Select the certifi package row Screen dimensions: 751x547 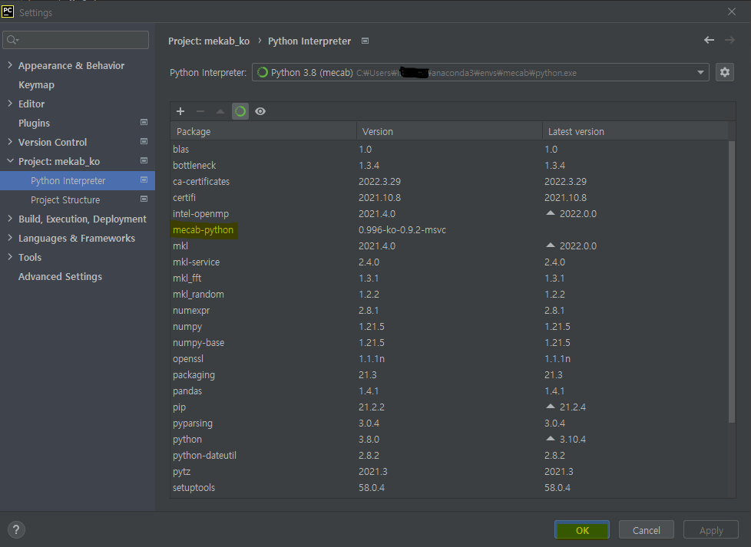click(449, 198)
